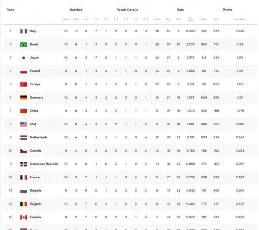Click the Sets column group header
Screen dimensions: 259x230
tap(180, 10)
